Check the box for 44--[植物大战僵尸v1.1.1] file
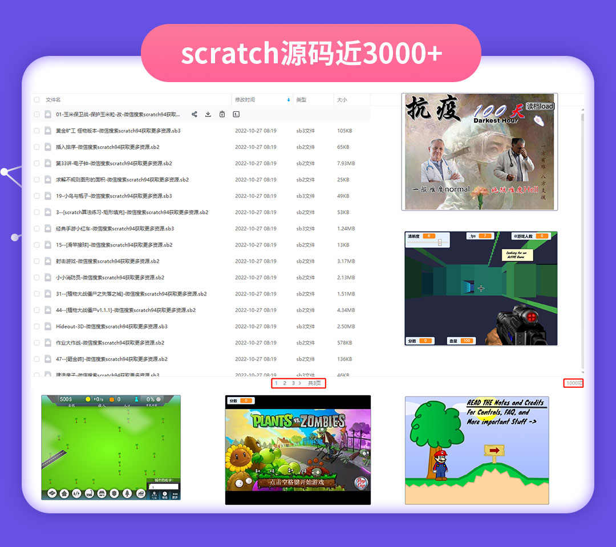Image resolution: width=616 pixels, height=547 pixels. pos(37,310)
